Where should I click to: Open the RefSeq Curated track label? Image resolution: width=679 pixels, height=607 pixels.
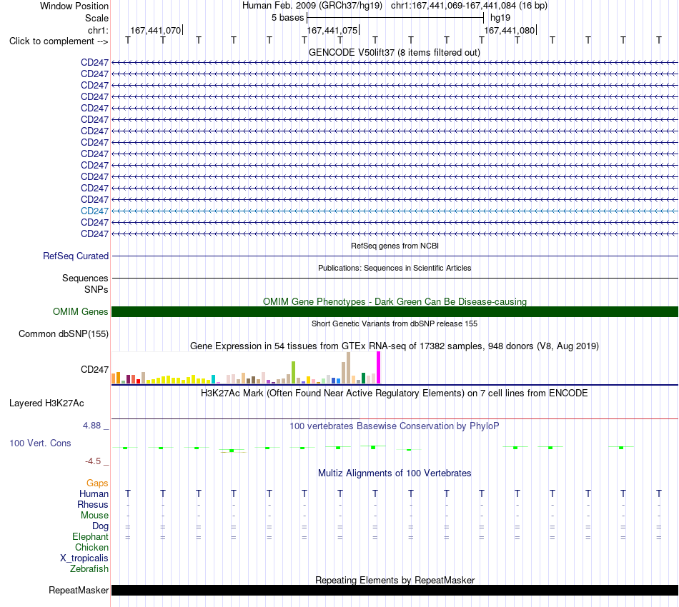click(76, 256)
